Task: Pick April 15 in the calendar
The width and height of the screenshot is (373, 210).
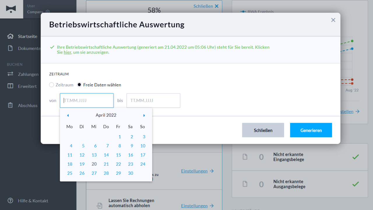Action: [118, 155]
